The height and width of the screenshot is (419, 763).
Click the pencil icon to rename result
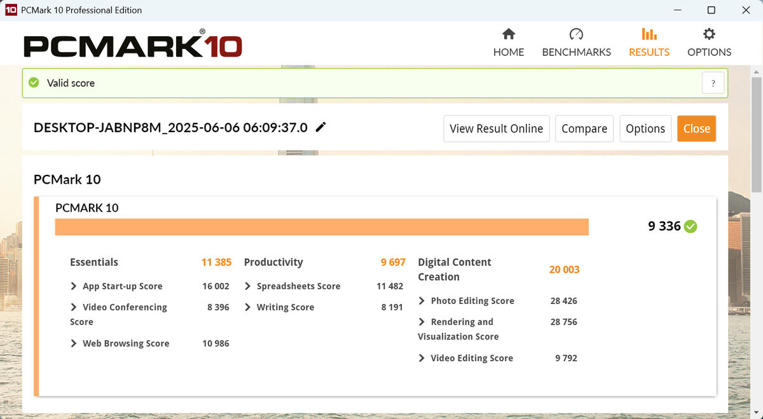[321, 127]
